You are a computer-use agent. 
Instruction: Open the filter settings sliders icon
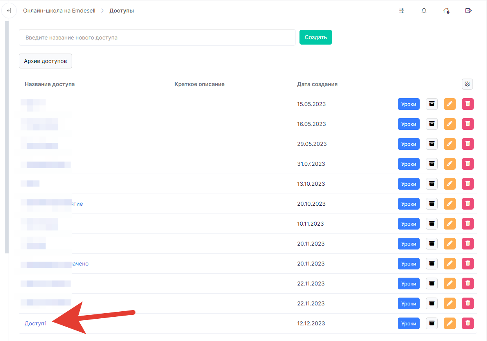402,11
